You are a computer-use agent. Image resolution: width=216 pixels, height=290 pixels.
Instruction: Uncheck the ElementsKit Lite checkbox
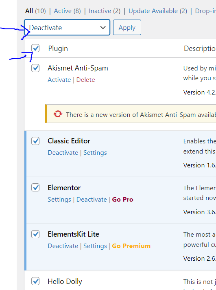click(x=35, y=234)
